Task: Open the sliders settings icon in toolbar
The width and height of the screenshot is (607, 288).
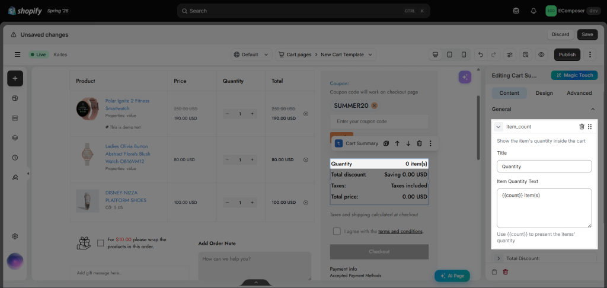Action: tap(510, 55)
